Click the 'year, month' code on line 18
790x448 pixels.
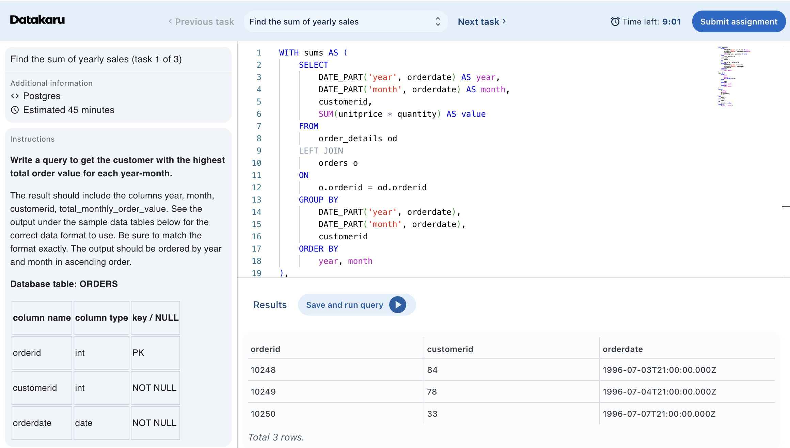click(x=345, y=261)
